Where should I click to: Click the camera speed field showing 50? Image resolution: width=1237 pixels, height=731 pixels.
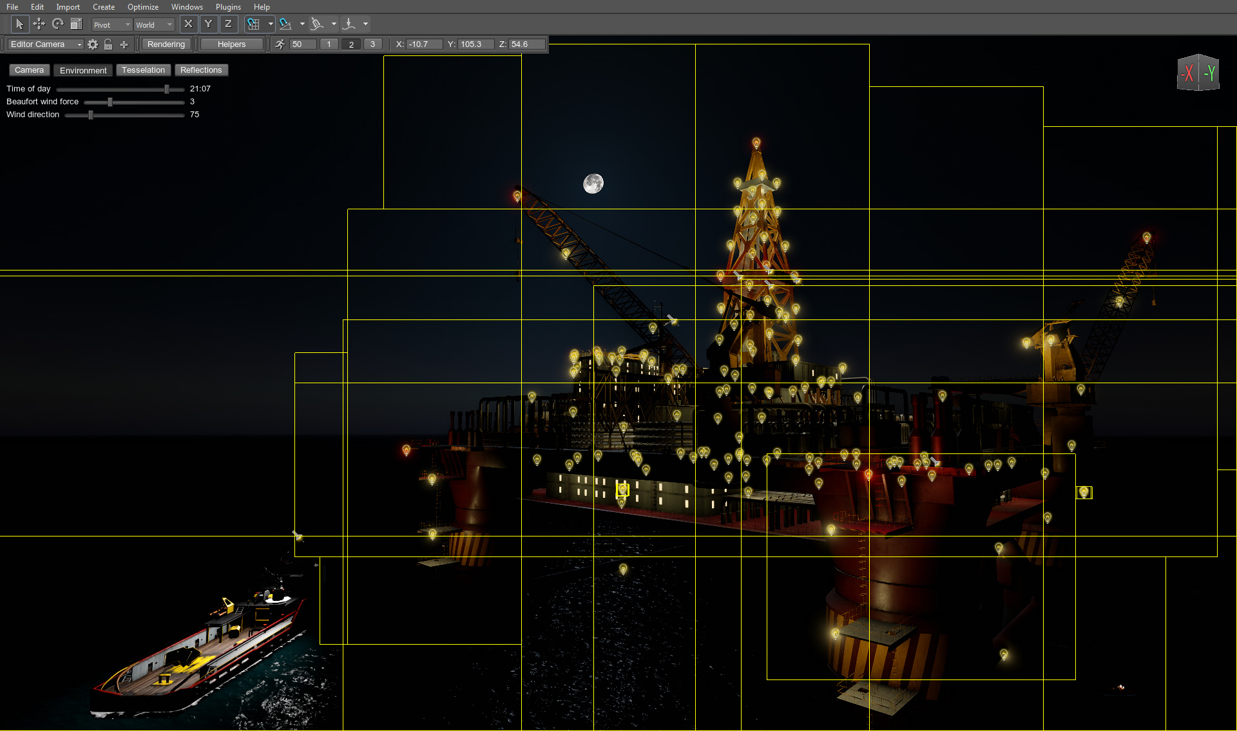[x=303, y=44]
